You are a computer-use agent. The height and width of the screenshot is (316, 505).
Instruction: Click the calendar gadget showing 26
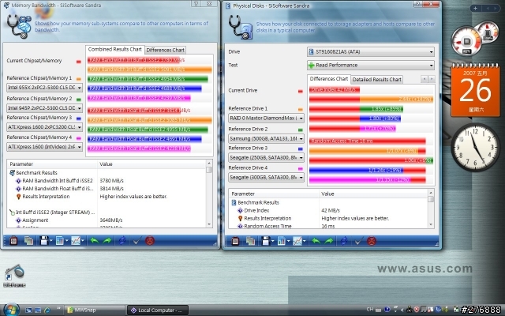click(x=475, y=90)
